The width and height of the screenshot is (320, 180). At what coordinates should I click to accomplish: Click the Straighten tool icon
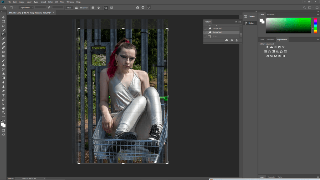point(77,7)
